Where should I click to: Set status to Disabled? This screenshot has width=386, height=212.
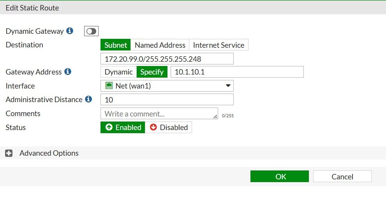169,127
